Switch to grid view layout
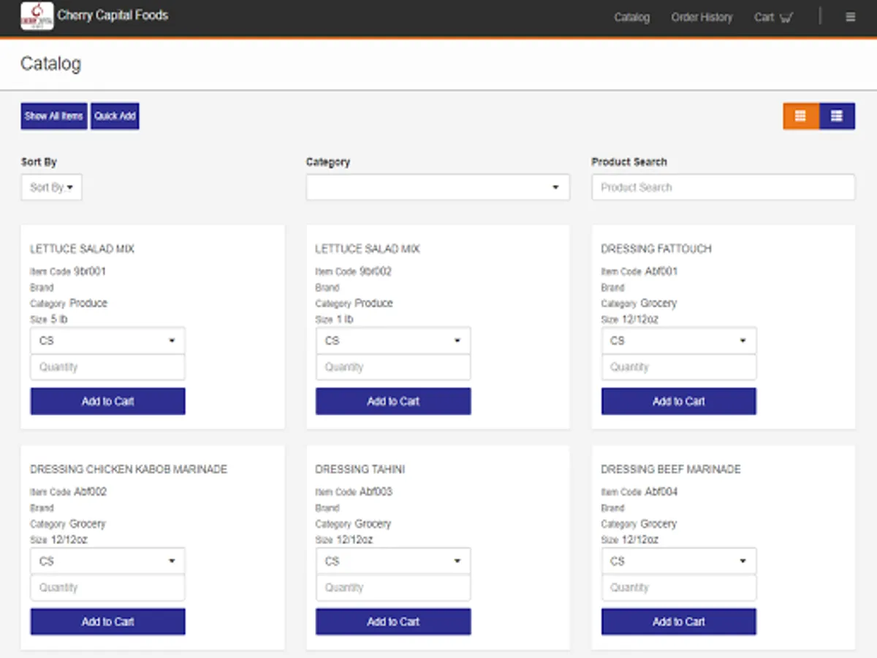The image size is (877, 658). pos(801,116)
